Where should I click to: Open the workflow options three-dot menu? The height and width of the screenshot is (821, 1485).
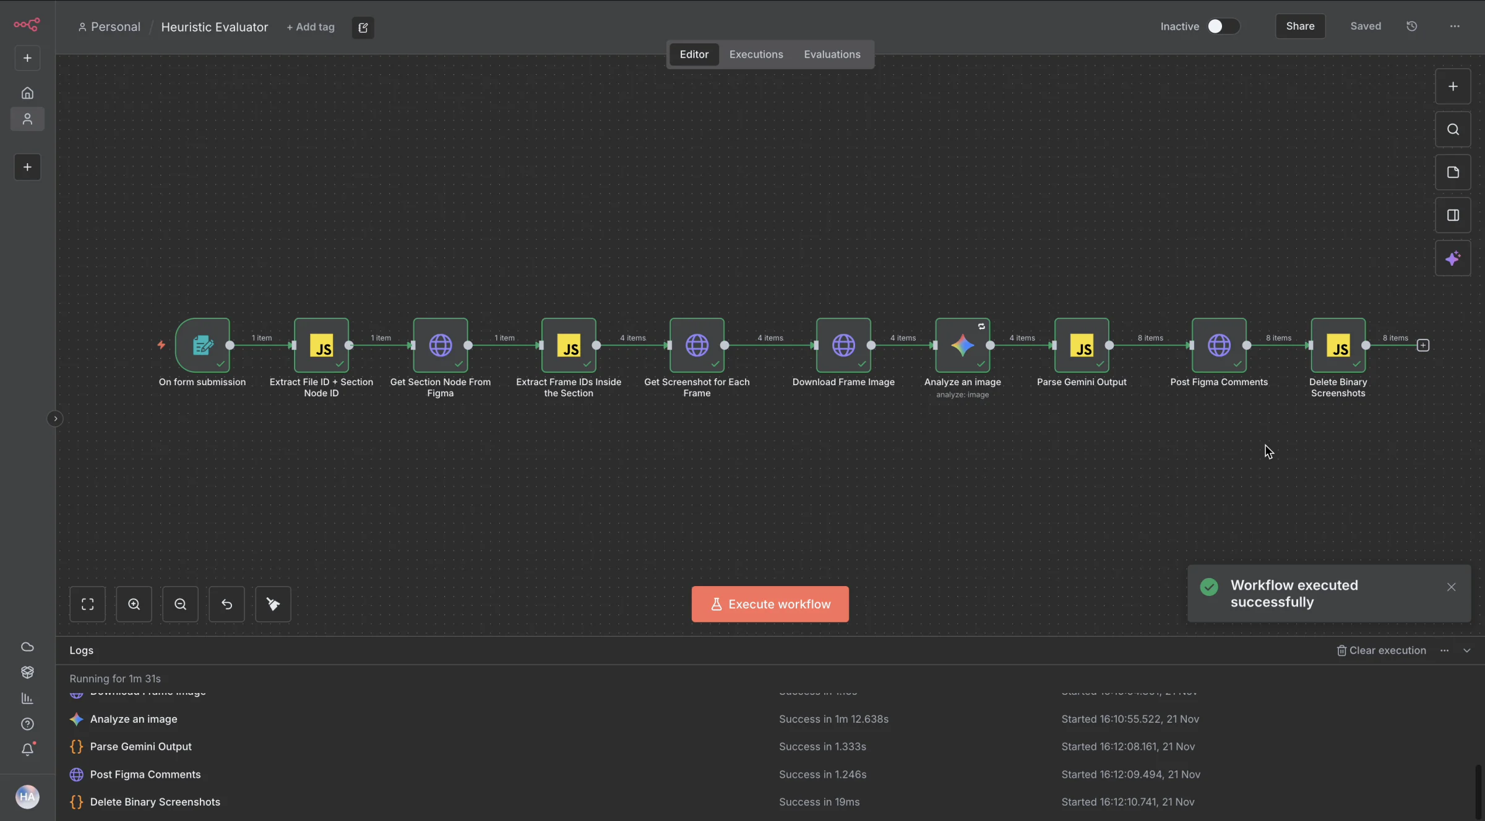click(1455, 26)
